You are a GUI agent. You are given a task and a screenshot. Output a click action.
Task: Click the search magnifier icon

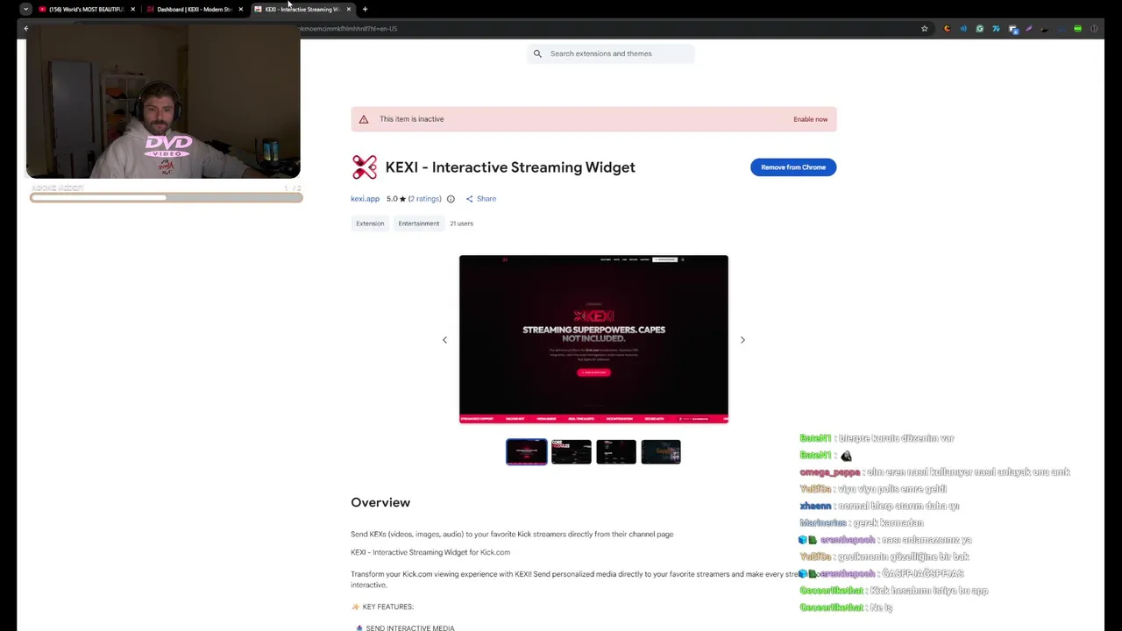click(x=537, y=53)
